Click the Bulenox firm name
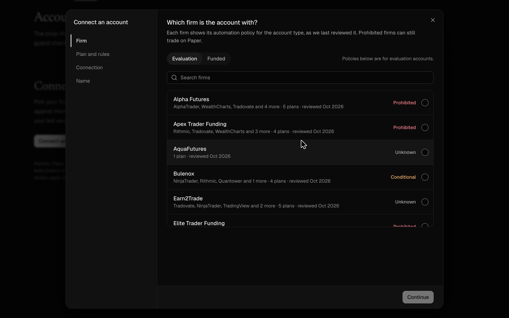Image resolution: width=509 pixels, height=318 pixels. (x=184, y=174)
